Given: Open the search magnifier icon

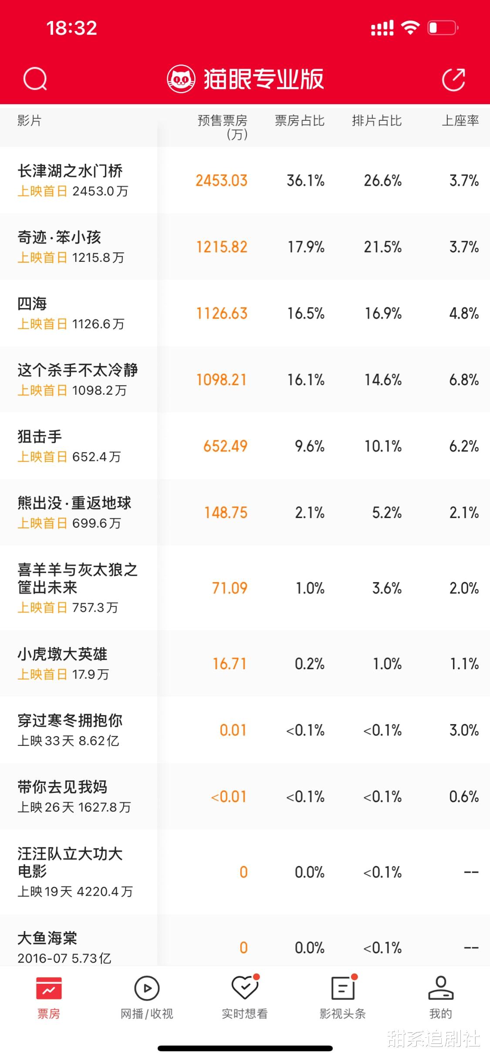Looking at the screenshot, I should [35, 79].
